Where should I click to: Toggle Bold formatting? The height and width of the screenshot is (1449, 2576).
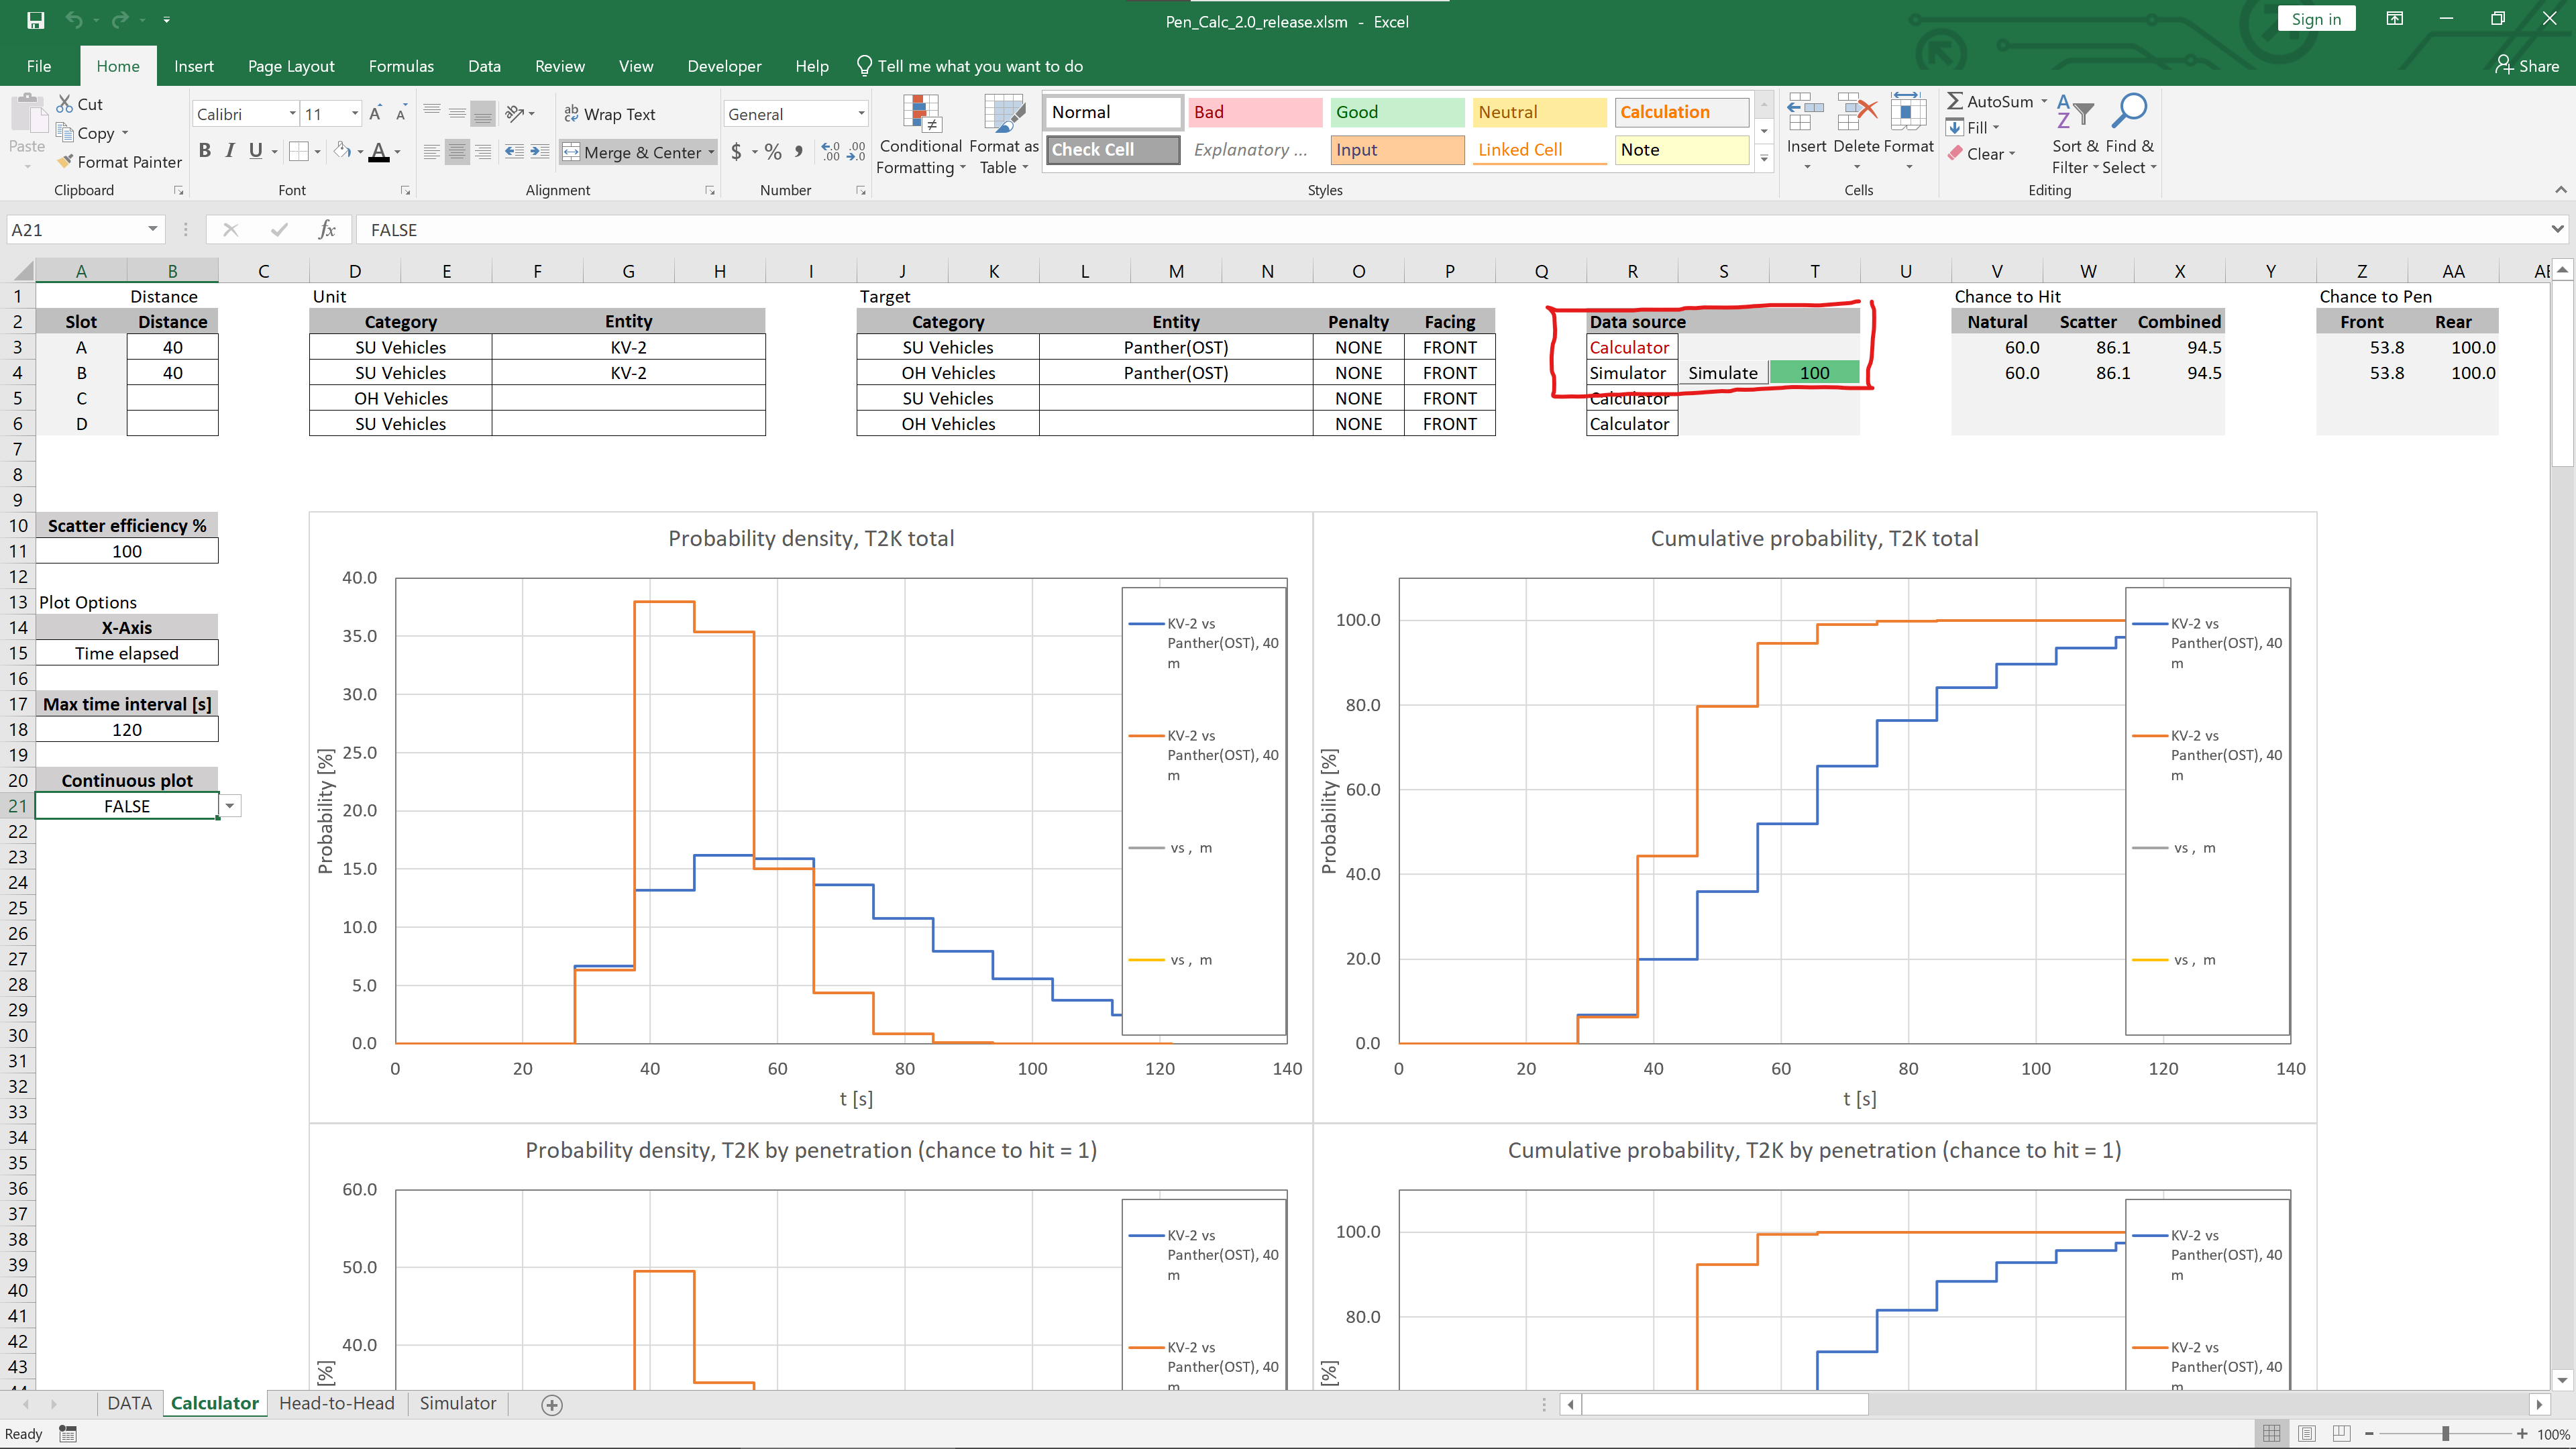(205, 151)
